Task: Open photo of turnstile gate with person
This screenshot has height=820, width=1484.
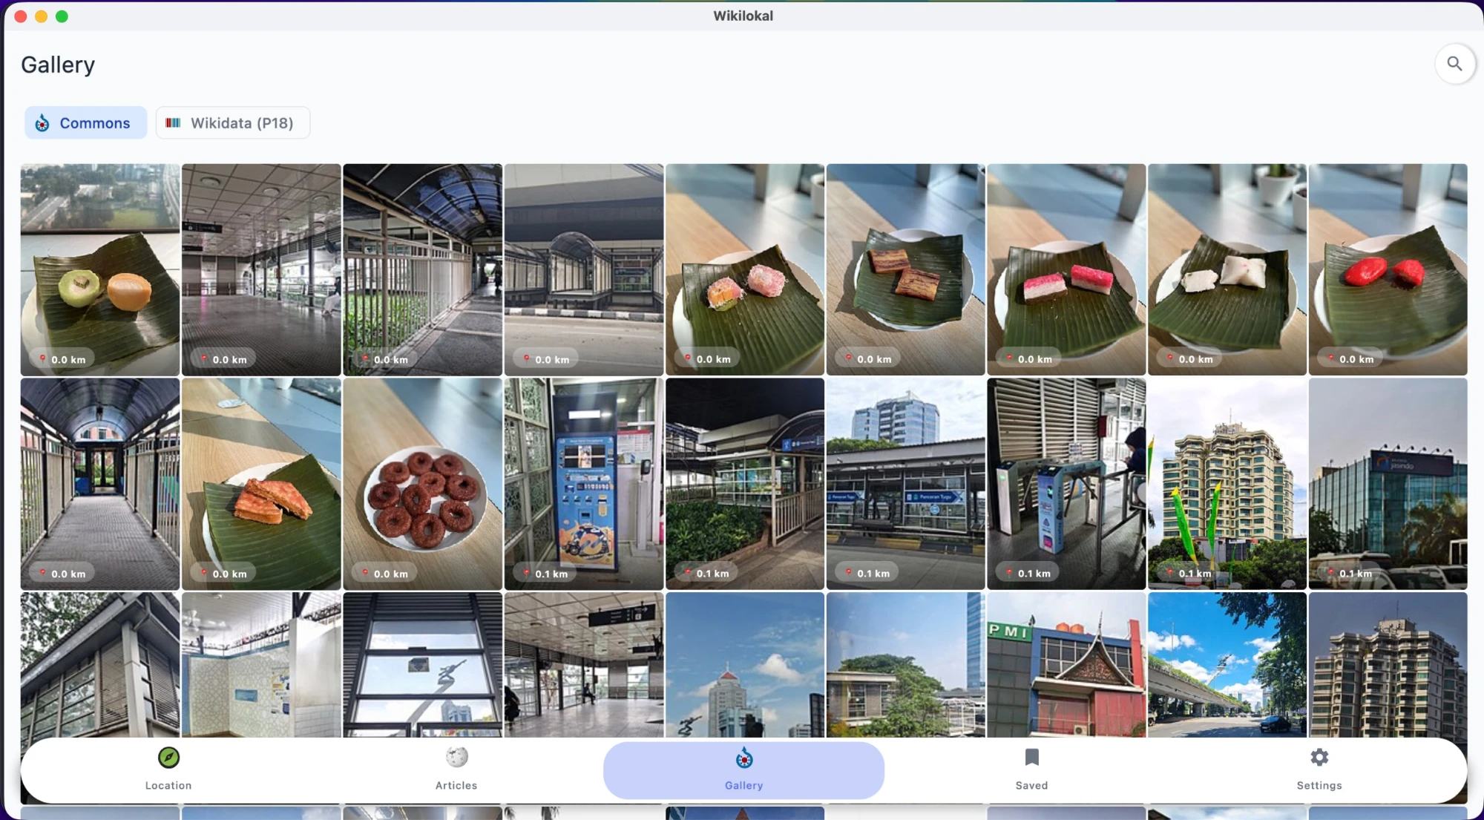Action: [x=1066, y=484]
